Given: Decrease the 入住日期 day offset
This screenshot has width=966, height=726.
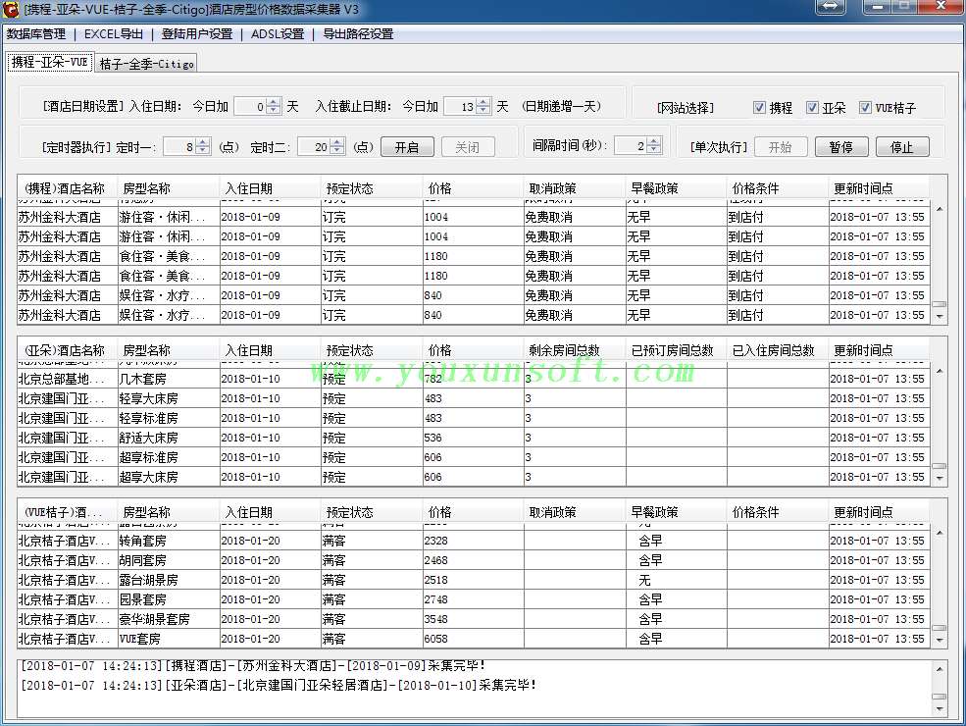Looking at the screenshot, I should (275, 111).
